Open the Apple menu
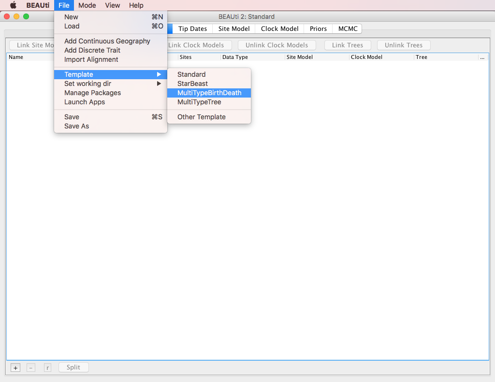The height and width of the screenshot is (382, 495). [x=13, y=5]
